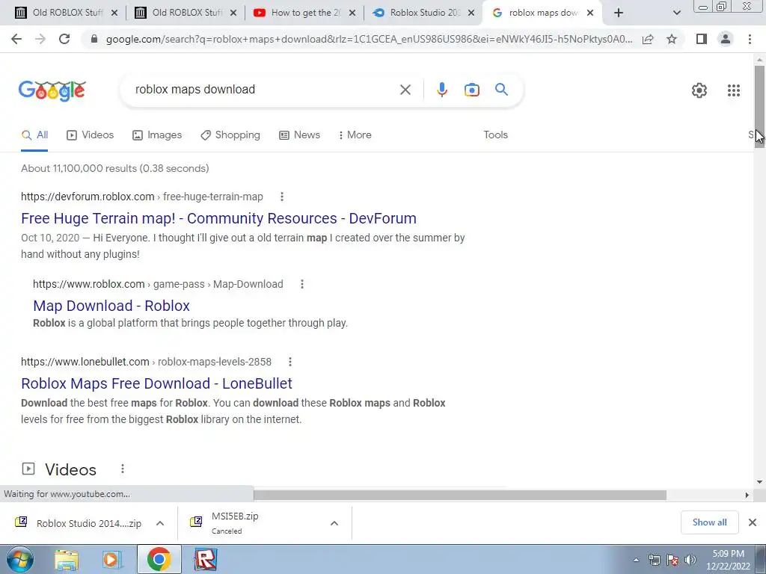Open the Chrome side panel icon

click(702, 39)
